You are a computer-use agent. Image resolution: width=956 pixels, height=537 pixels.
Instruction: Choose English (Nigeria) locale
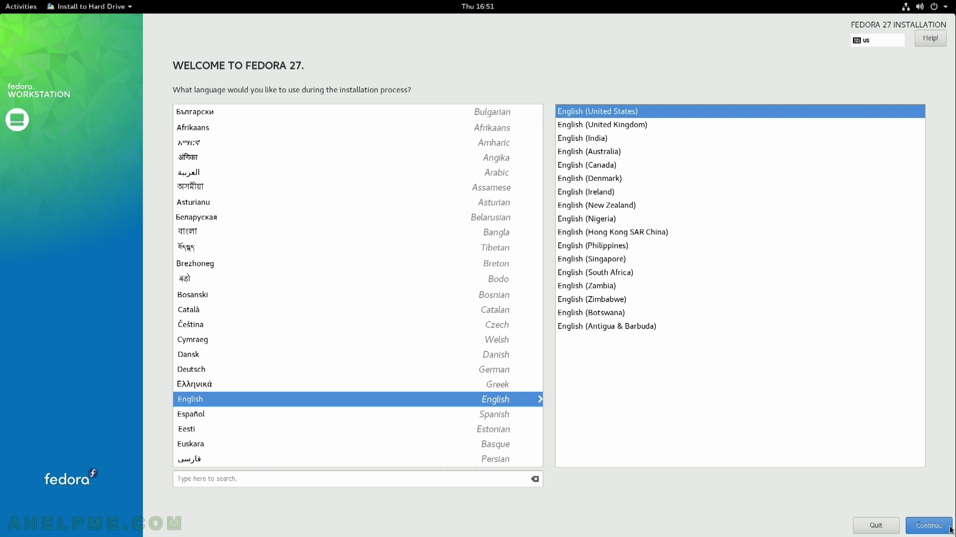[740, 219]
